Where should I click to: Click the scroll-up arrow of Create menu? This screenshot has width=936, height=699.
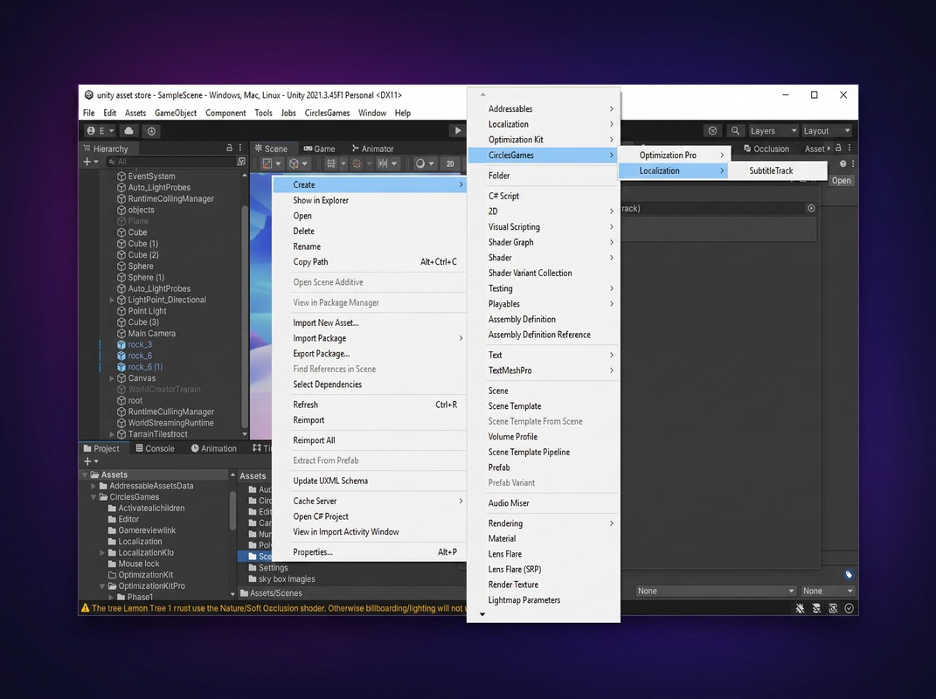pyautogui.click(x=482, y=94)
